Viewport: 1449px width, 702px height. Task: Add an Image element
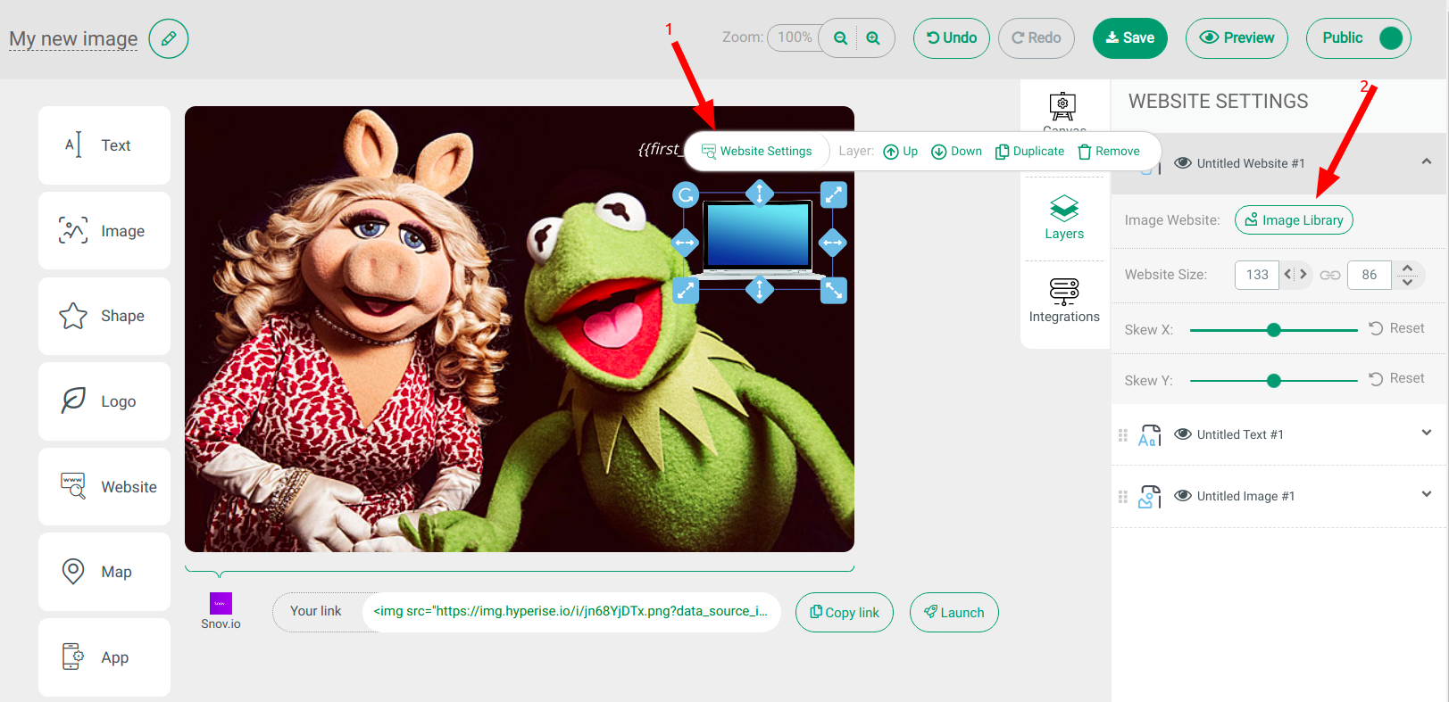point(104,231)
